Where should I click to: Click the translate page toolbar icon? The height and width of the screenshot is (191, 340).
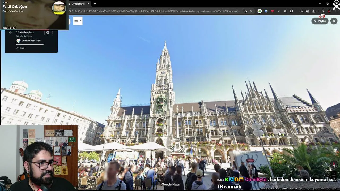coord(307,11)
